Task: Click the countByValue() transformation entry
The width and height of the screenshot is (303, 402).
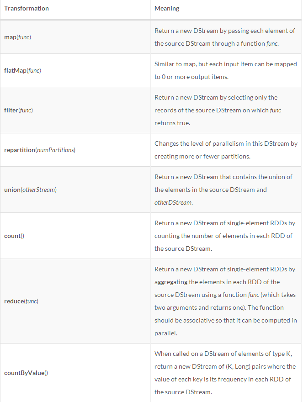Action: pyautogui.click(x=26, y=373)
